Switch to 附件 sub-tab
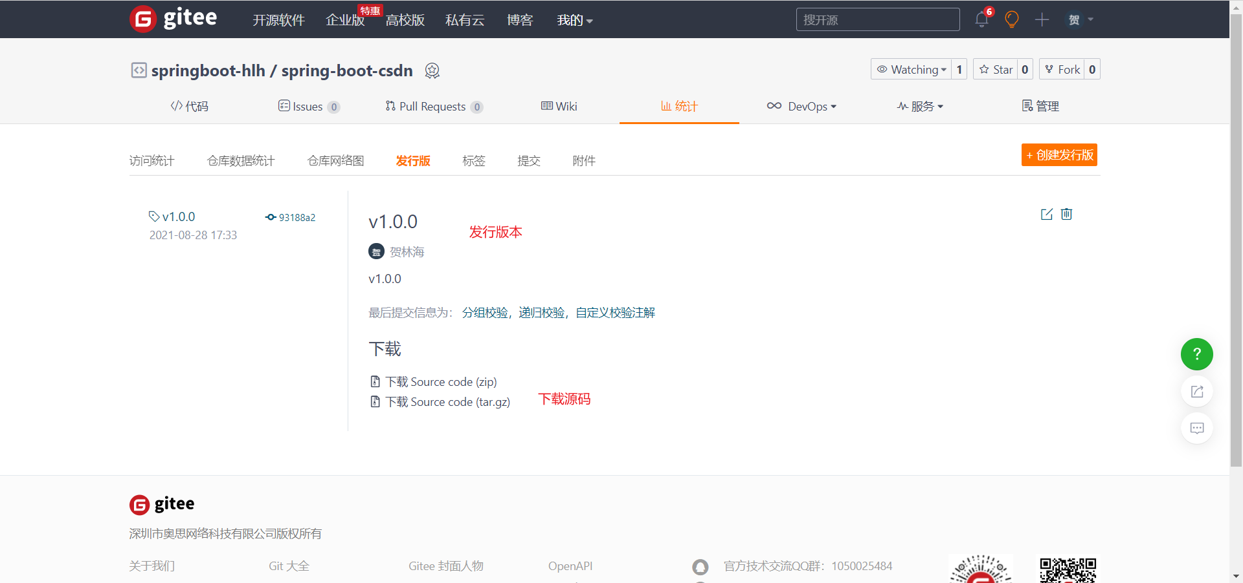The image size is (1243, 583). coord(584,160)
